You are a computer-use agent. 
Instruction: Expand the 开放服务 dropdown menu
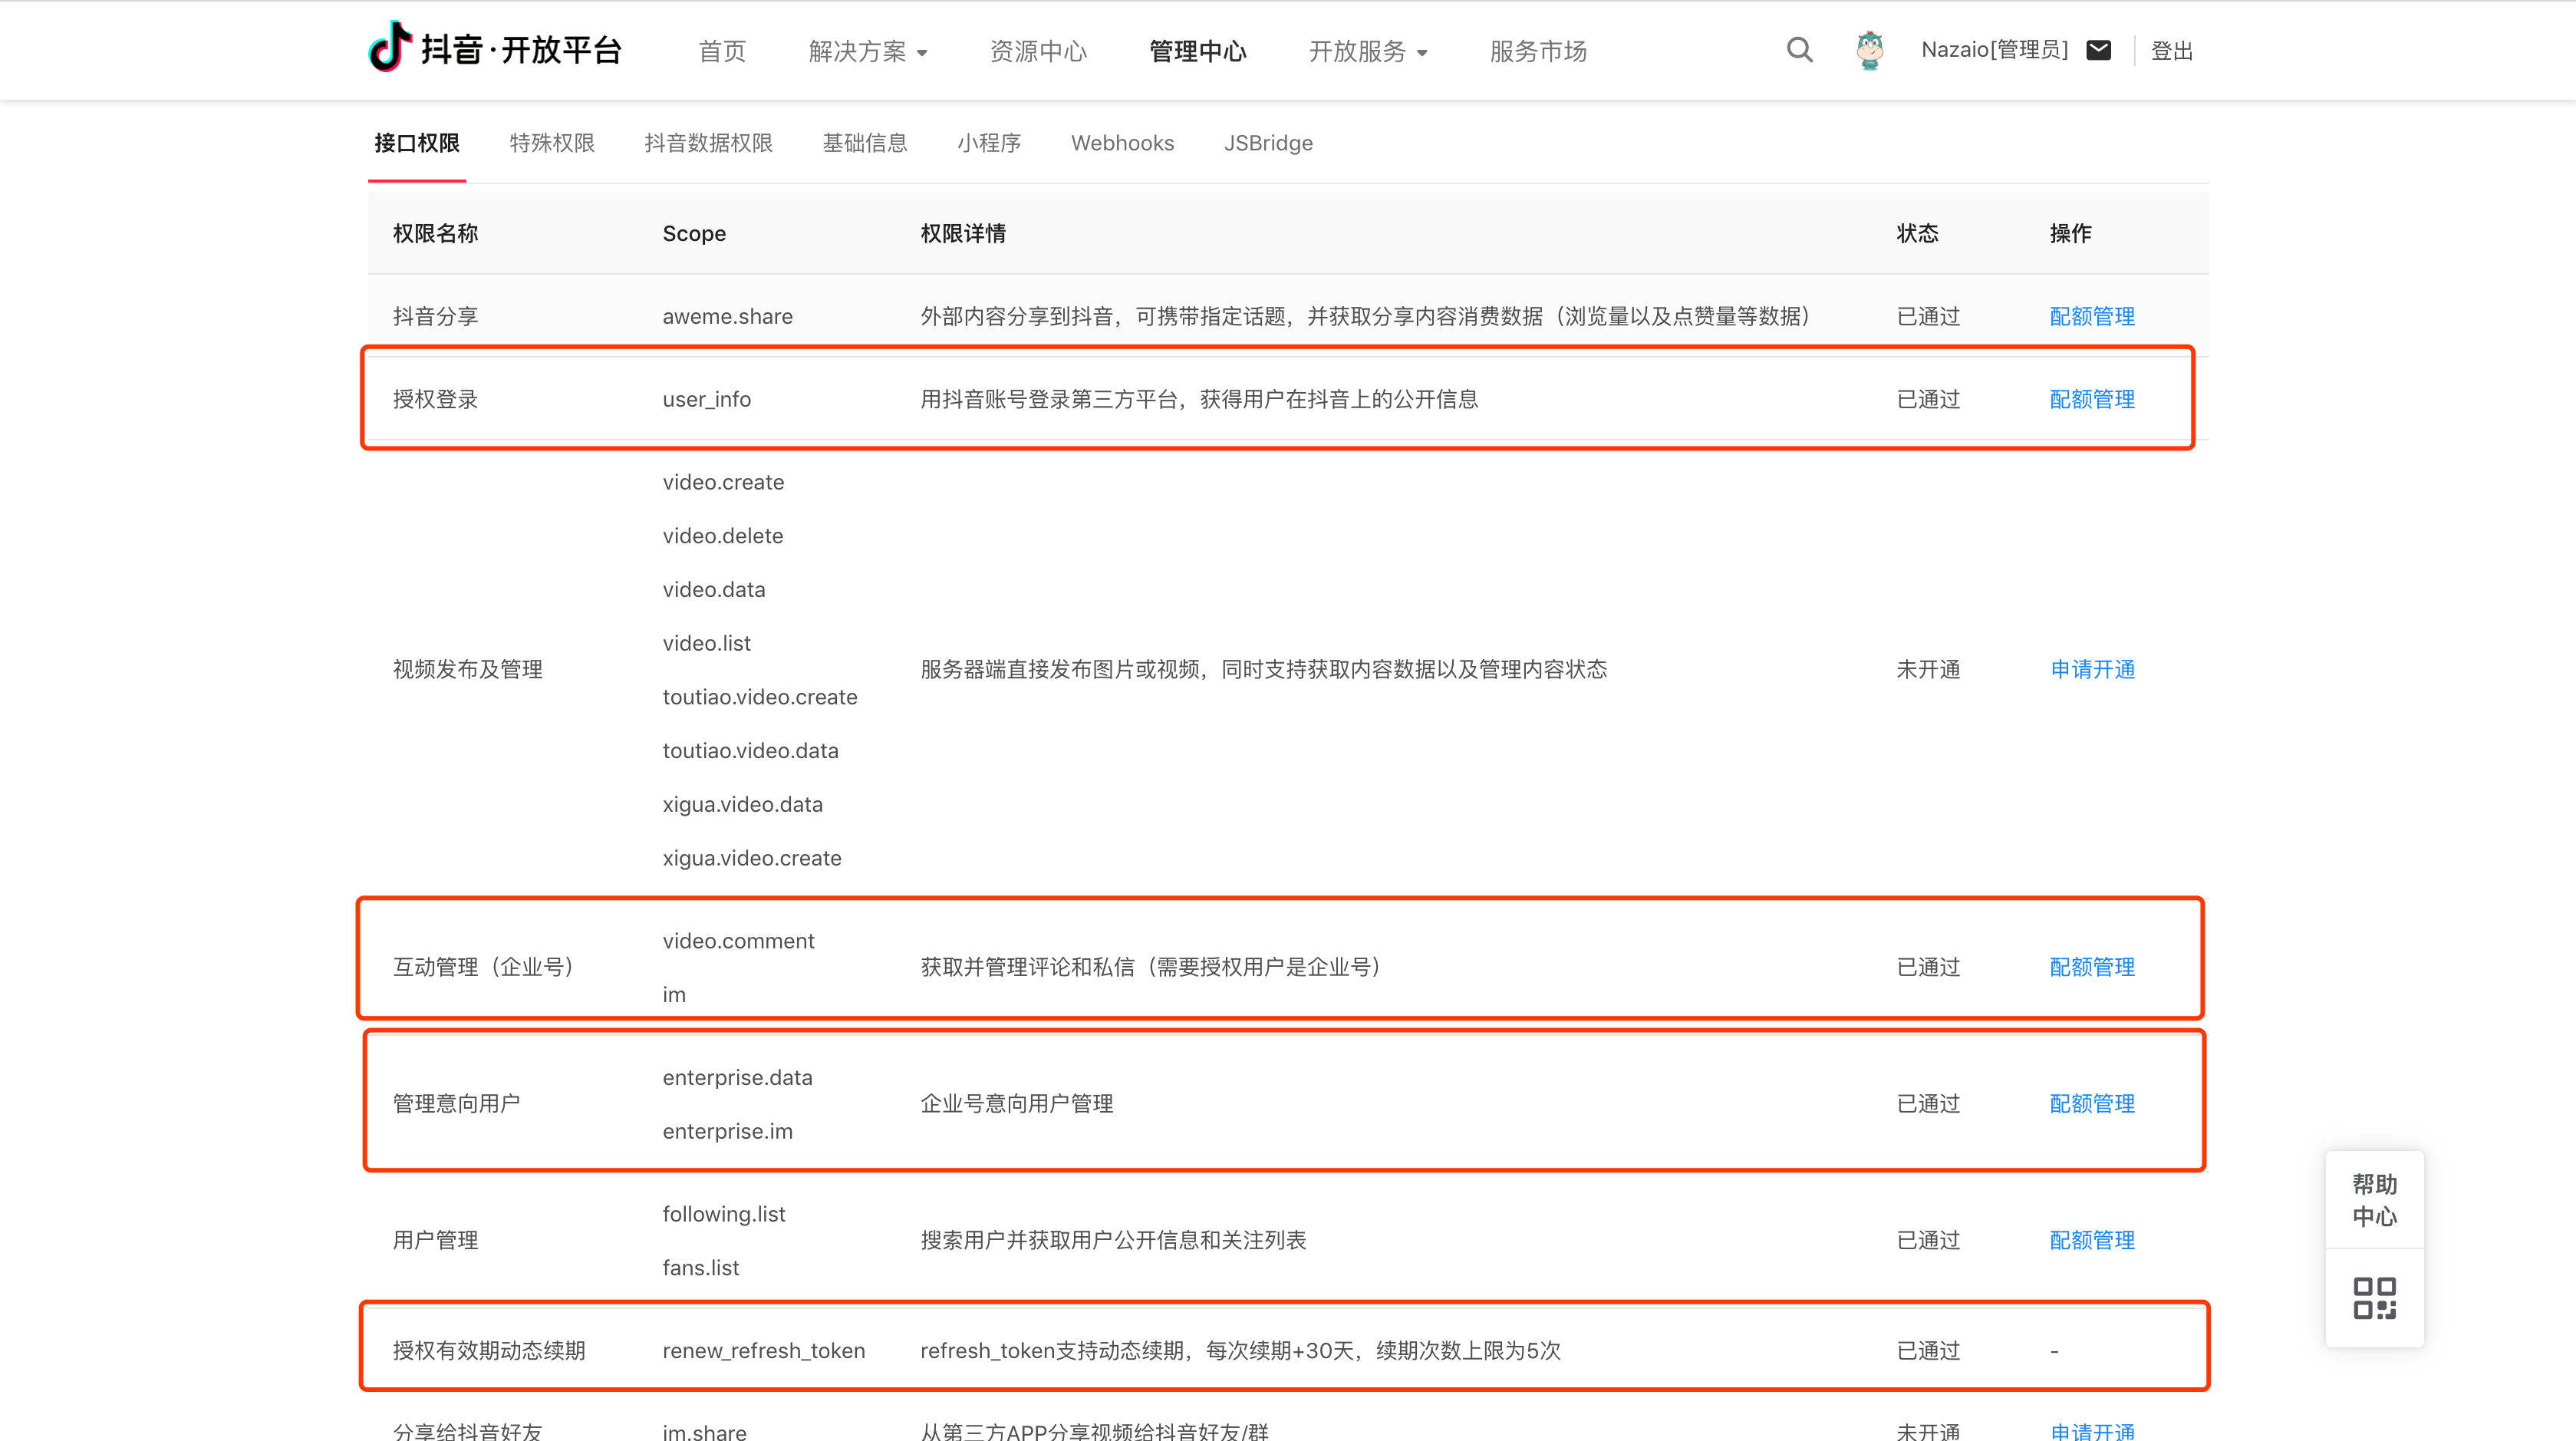point(1367,51)
